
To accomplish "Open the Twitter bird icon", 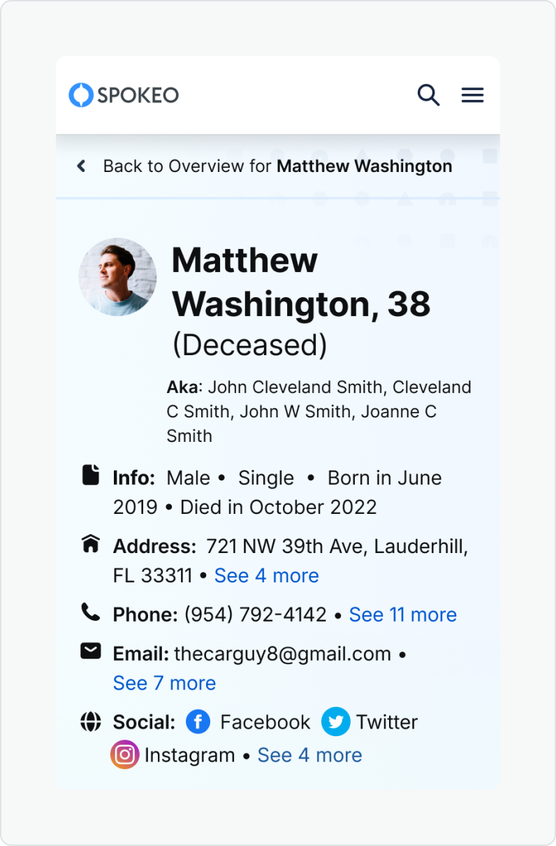I will pos(335,722).
